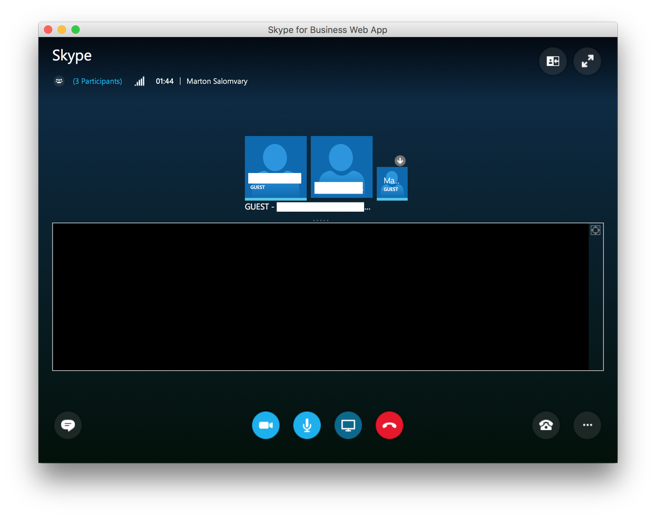
Task: Click the Skype logo text
Action: (72, 55)
